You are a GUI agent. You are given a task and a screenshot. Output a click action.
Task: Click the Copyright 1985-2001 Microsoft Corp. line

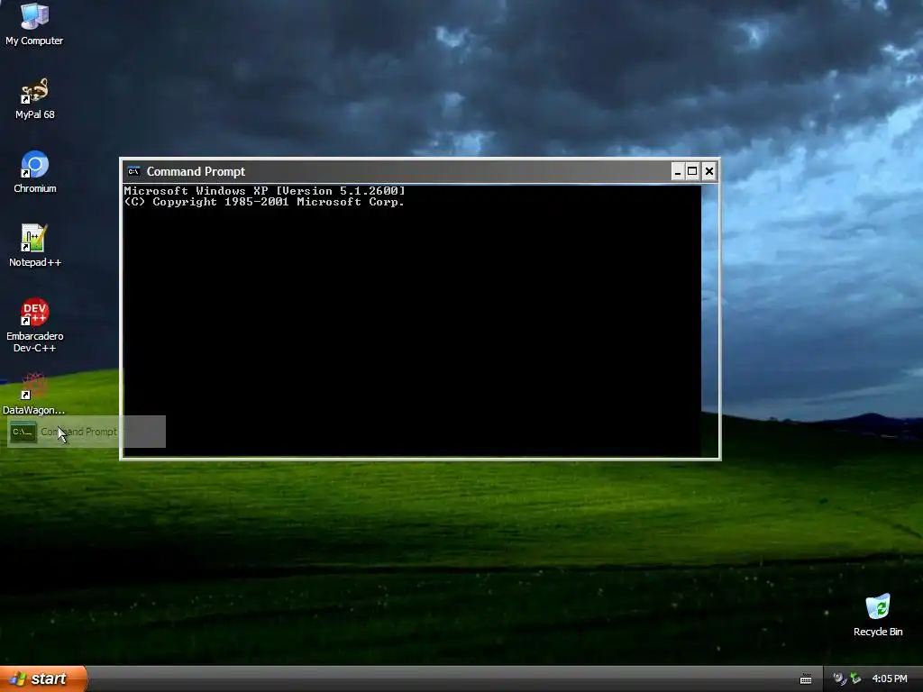pos(264,202)
